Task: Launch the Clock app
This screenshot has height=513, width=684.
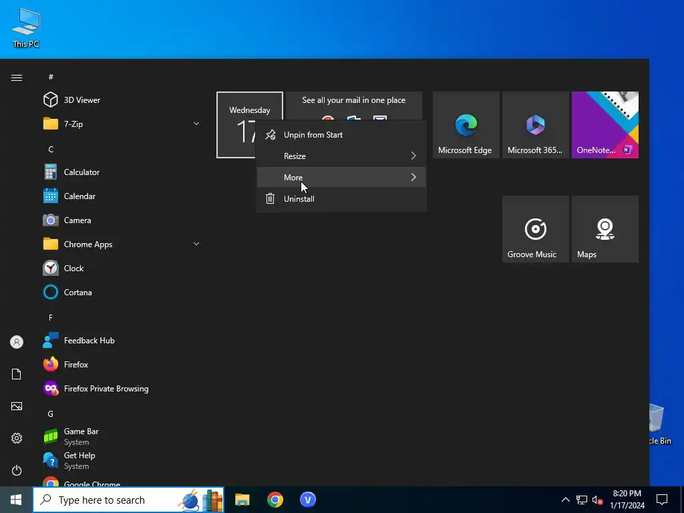Action: (x=122, y=268)
